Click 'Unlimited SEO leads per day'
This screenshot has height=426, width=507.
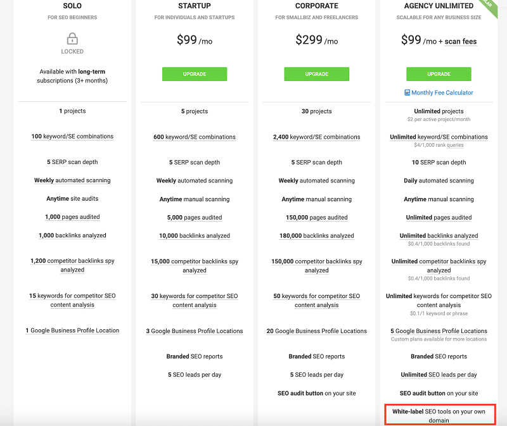tap(439, 375)
